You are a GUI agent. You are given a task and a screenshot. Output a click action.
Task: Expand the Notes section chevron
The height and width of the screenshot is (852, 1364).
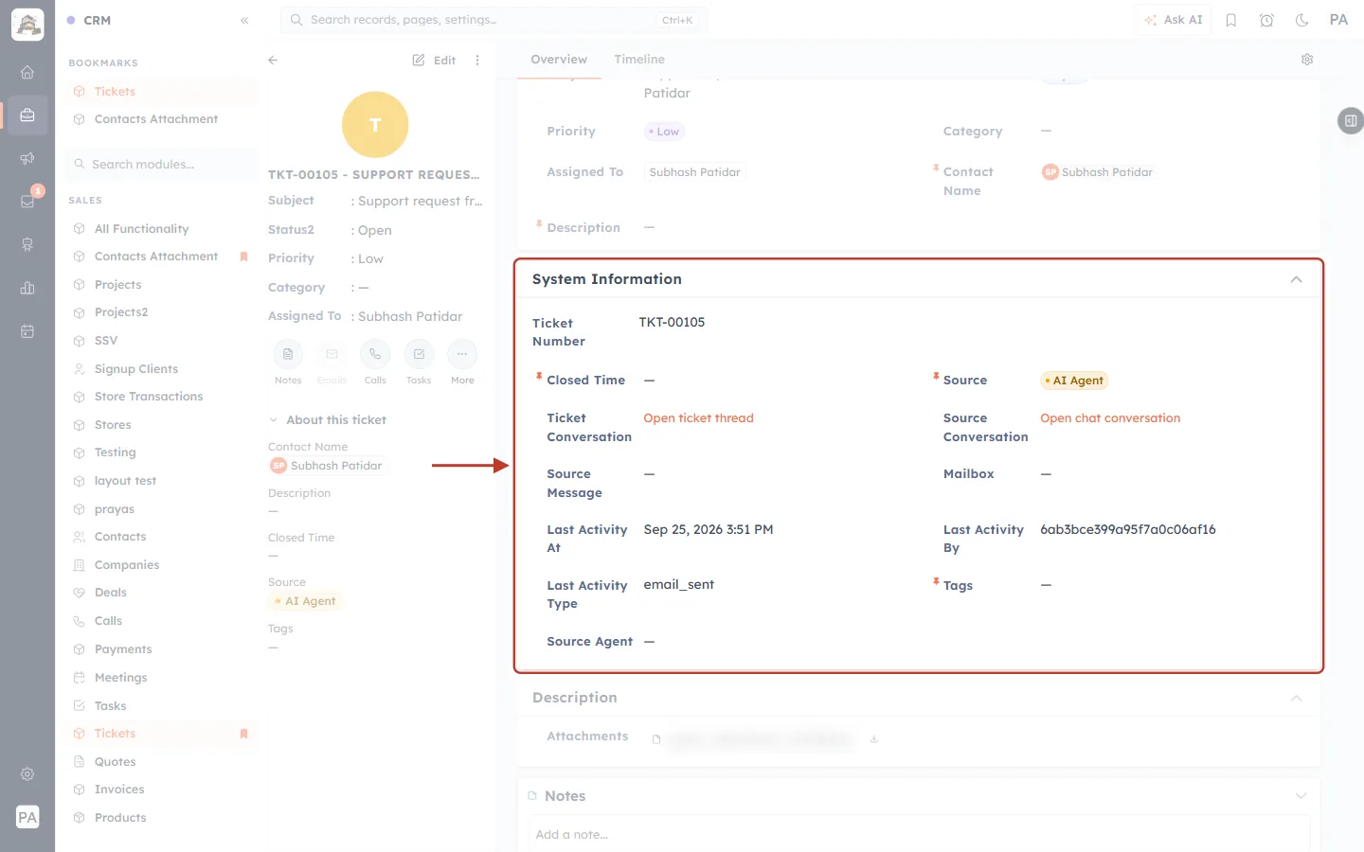point(1301,796)
